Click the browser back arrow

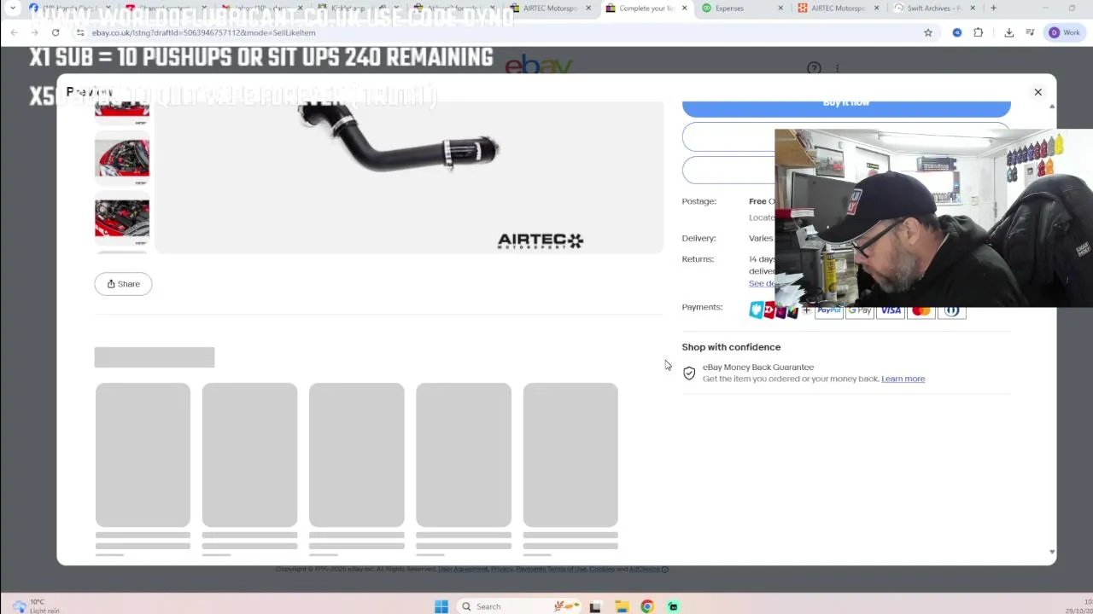click(x=14, y=32)
